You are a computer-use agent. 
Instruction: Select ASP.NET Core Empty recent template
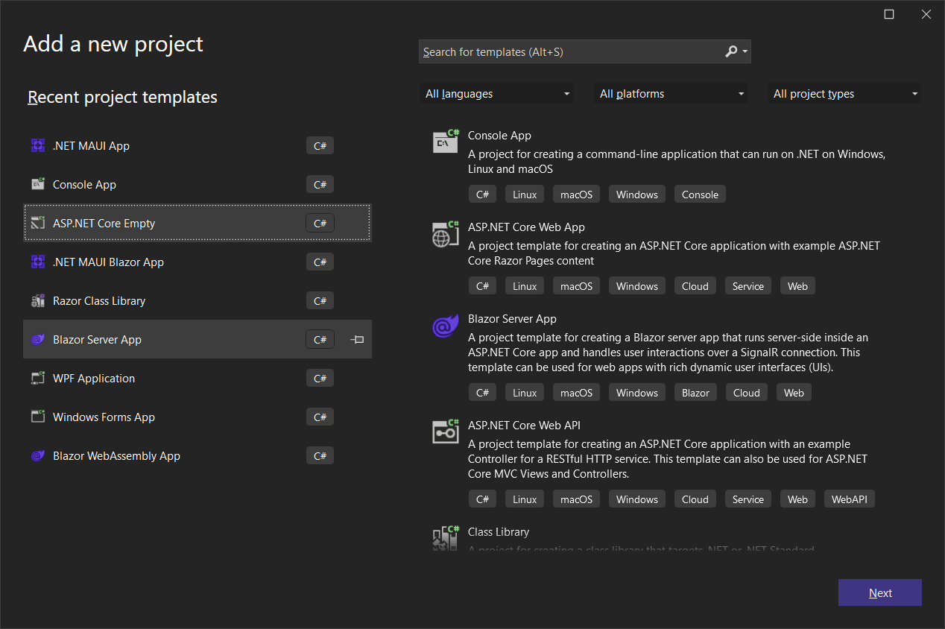click(197, 224)
